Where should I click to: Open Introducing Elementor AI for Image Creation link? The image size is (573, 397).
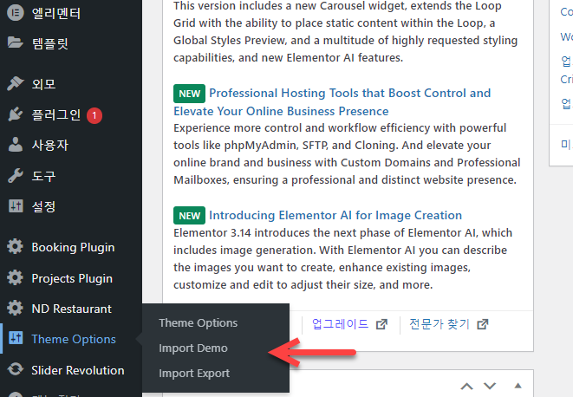pyautogui.click(x=335, y=215)
